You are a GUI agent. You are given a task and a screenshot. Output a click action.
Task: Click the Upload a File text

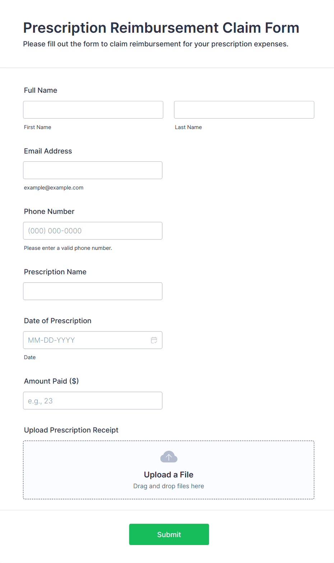pyautogui.click(x=168, y=475)
